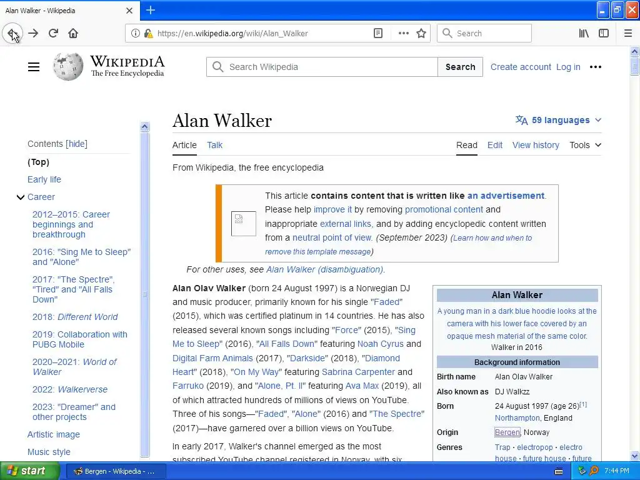640x480 pixels.
Task: Open 2012–2015 Career beginnings contents entry
Action: 71,224
